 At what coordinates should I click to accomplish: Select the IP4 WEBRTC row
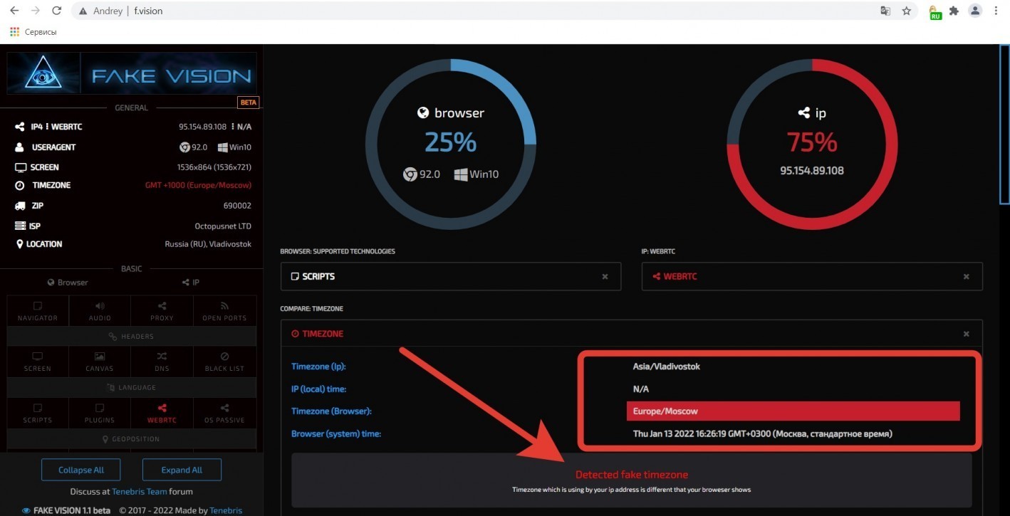pos(132,127)
